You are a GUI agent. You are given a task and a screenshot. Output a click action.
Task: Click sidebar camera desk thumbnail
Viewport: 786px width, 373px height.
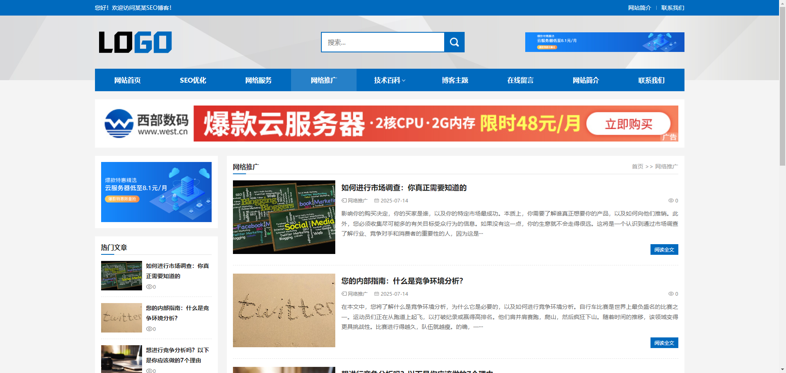pyautogui.click(x=122, y=359)
